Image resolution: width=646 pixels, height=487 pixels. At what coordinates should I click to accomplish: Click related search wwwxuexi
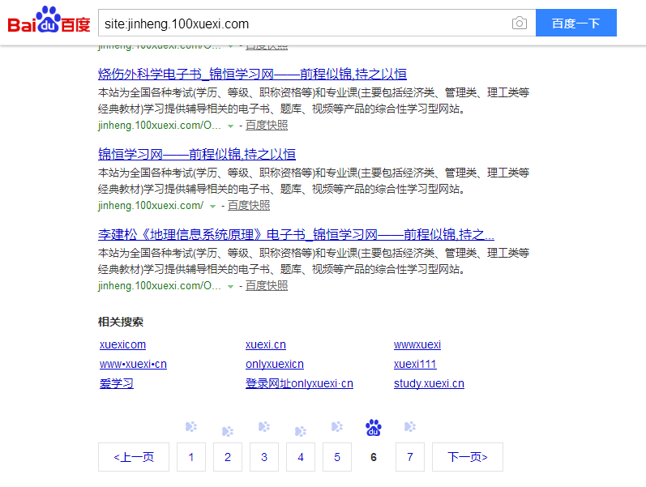[417, 344]
